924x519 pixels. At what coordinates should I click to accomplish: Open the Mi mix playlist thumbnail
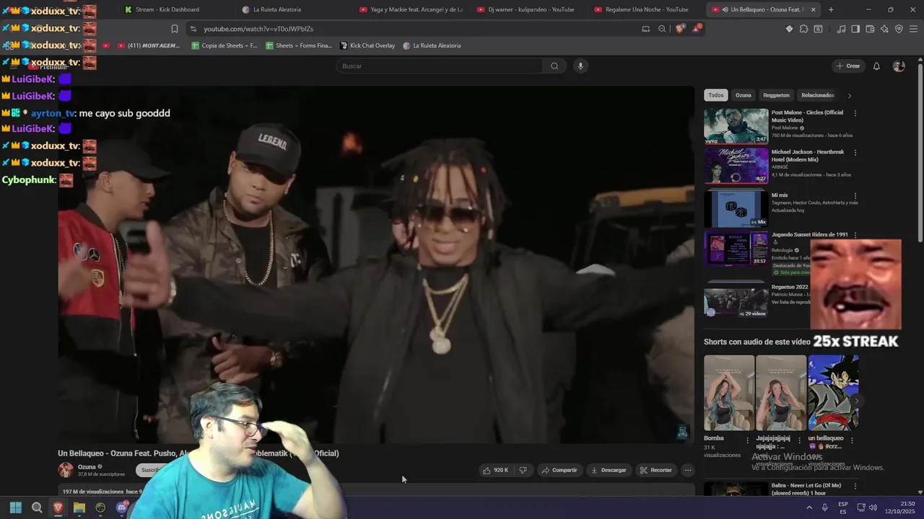736,209
